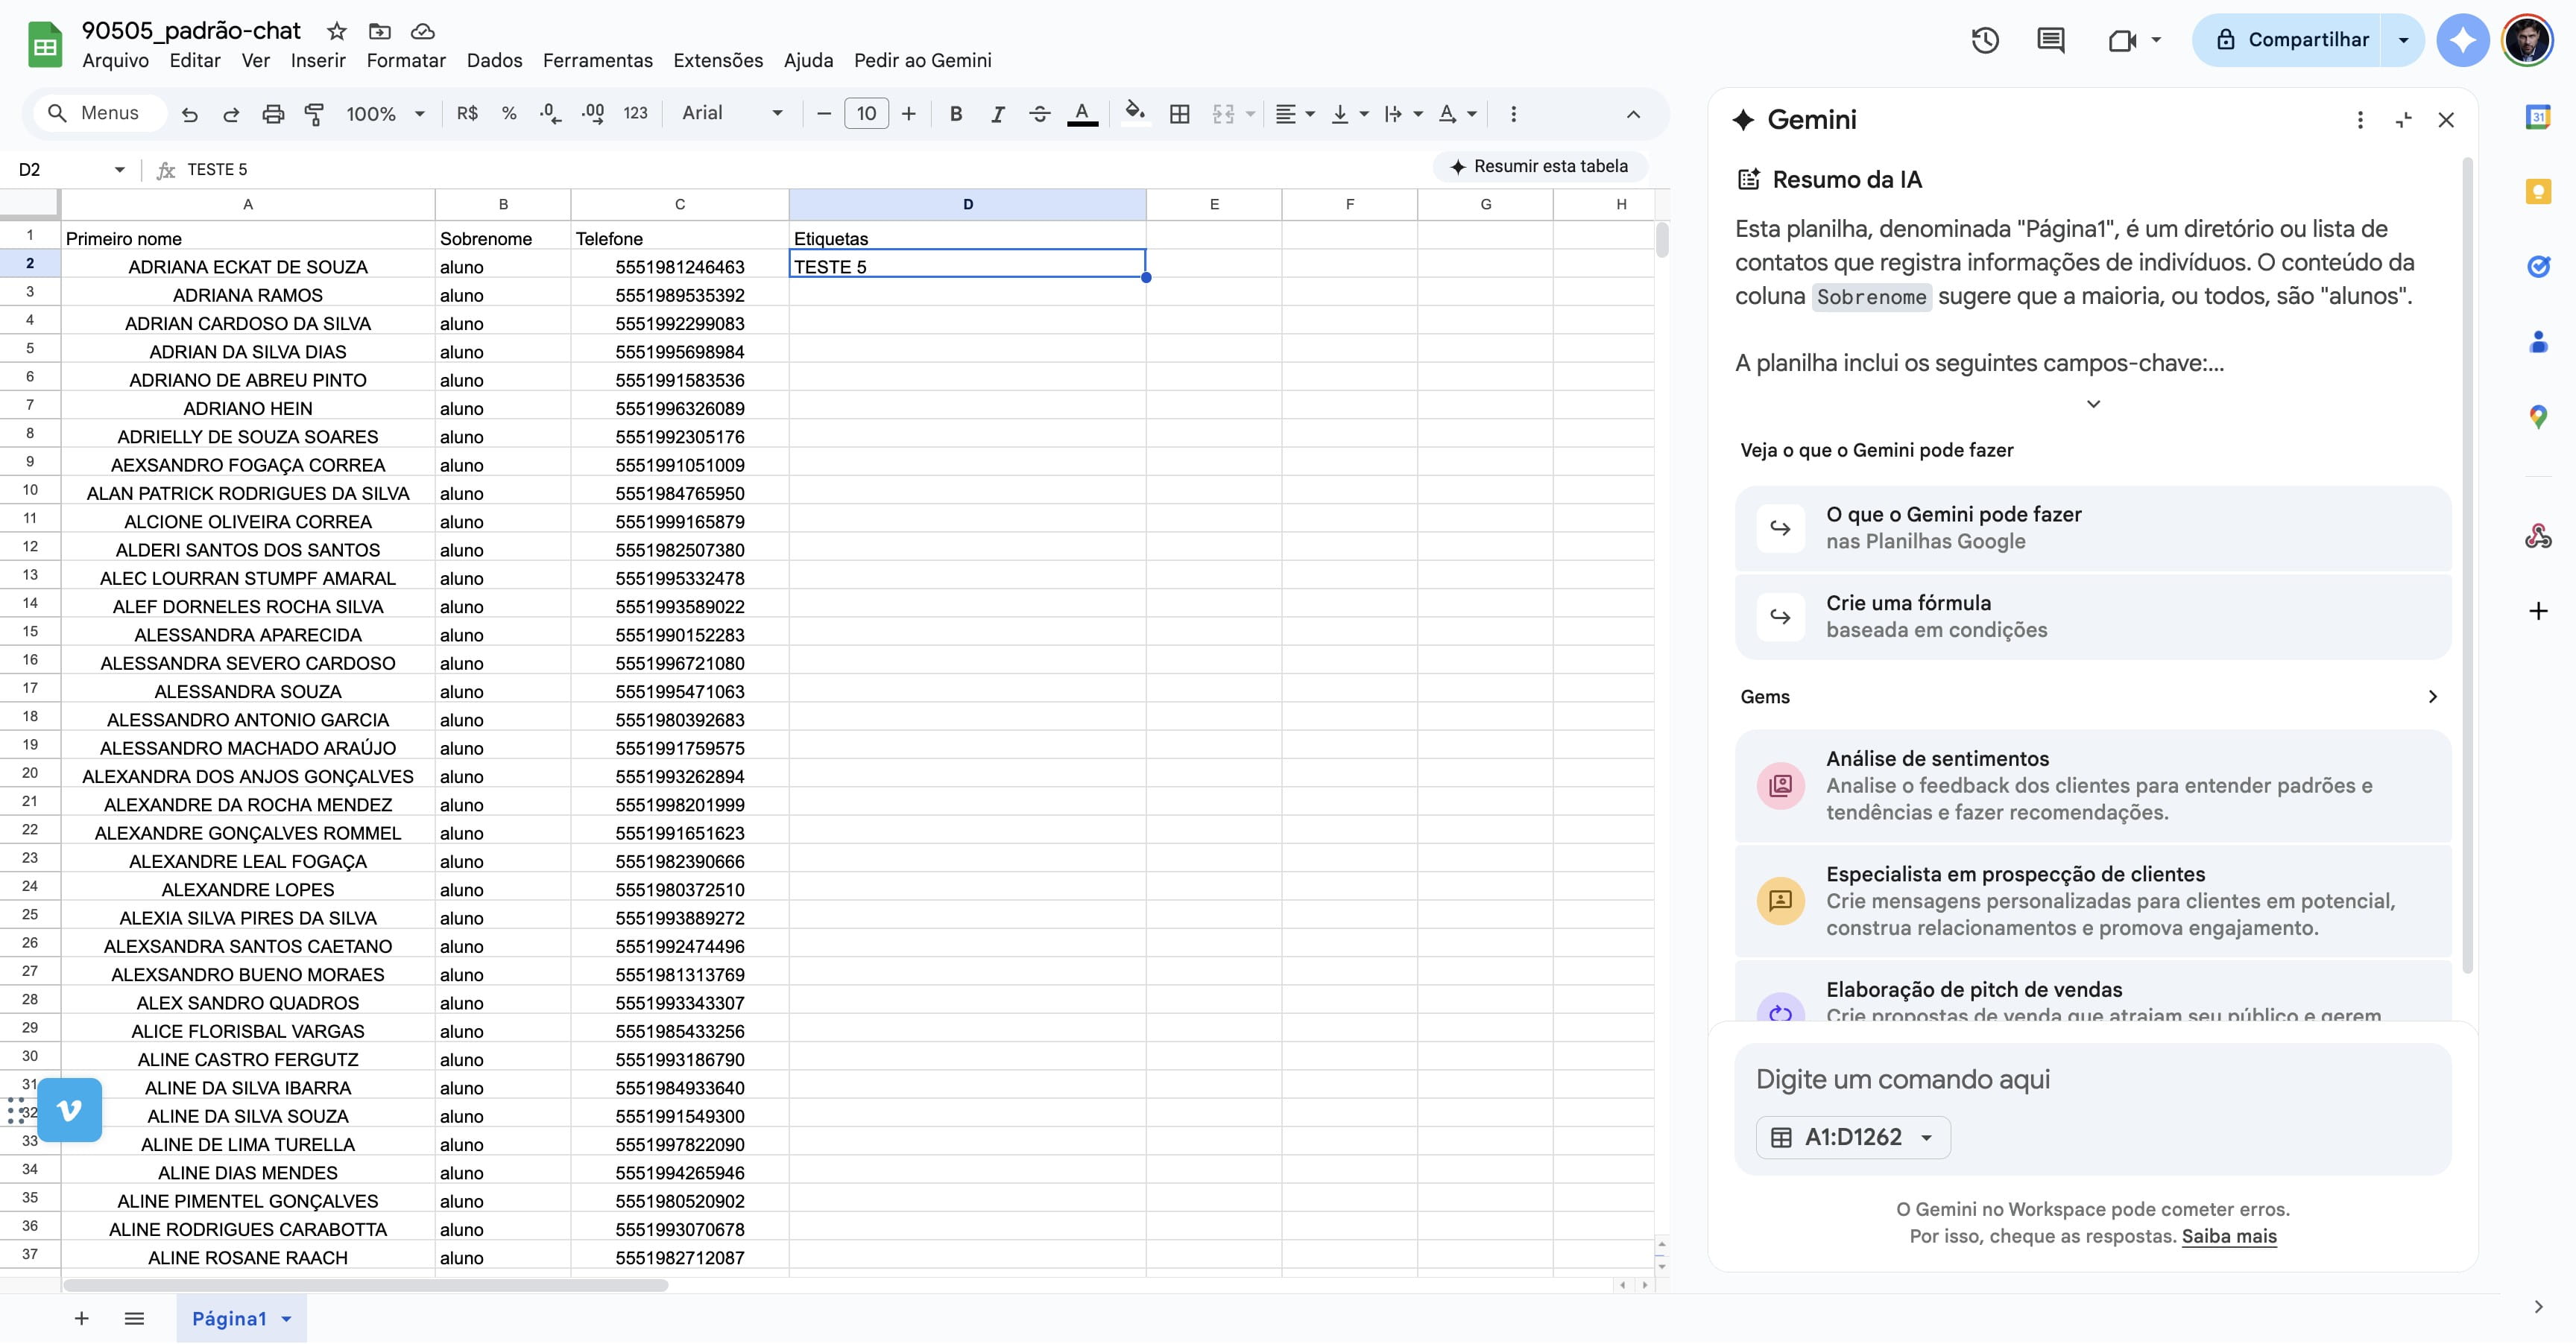Toggle bold formatting
This screenshot has height=1344, width=2576.
(x=956, y=114)
